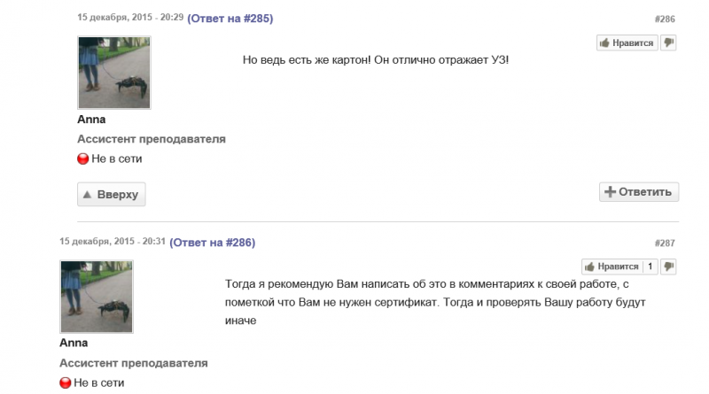
Task: Click Anna's avatar in post #287
Action: coord(97,297)
